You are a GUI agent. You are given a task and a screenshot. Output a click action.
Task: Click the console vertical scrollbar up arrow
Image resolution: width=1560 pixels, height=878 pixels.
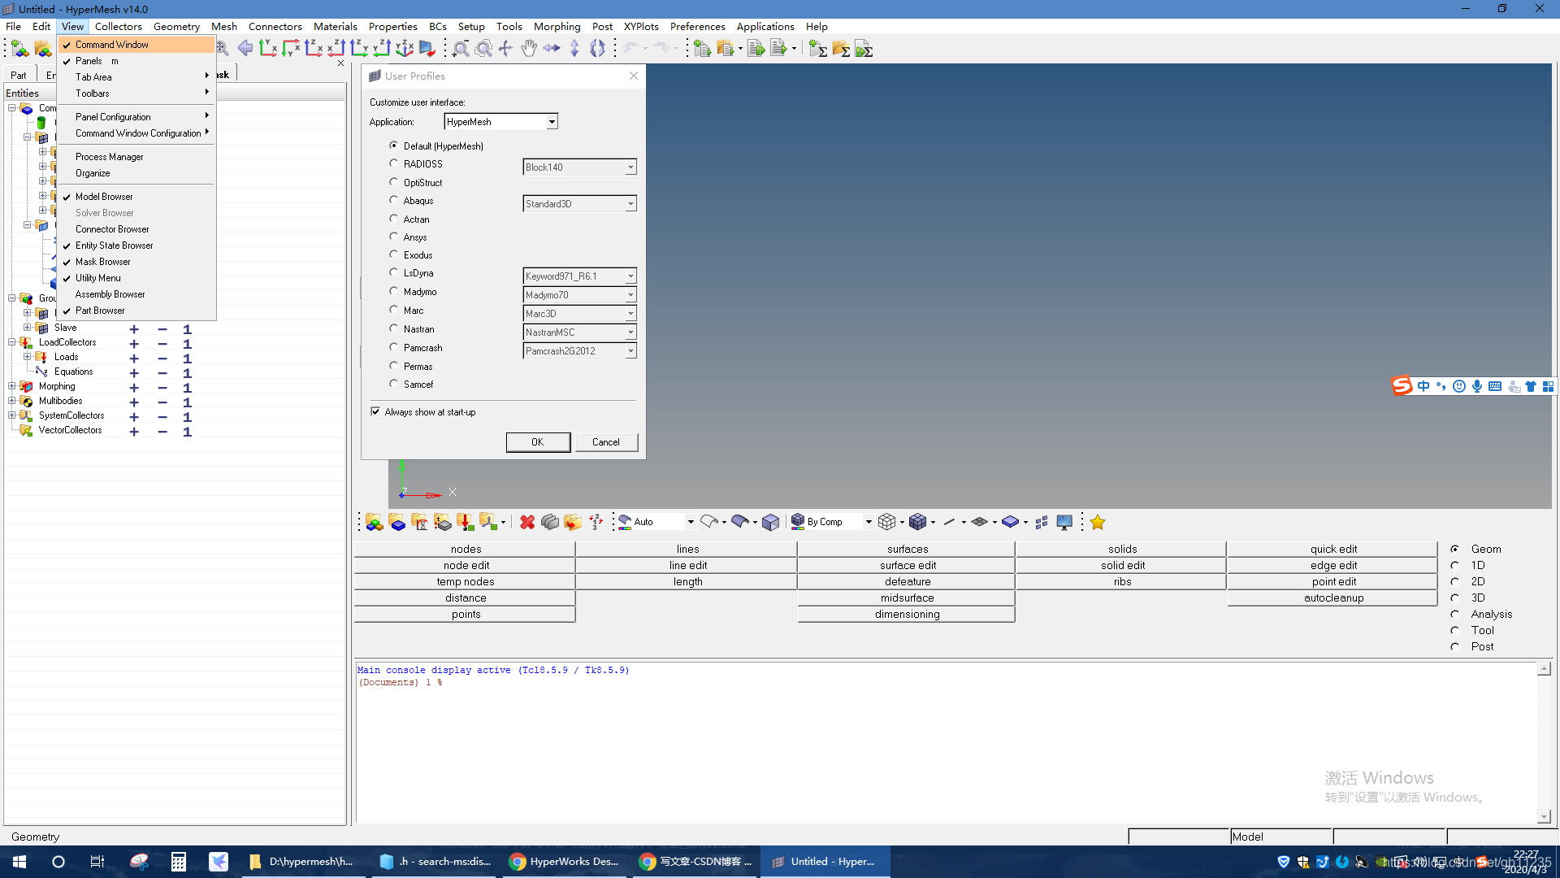(1544, 669)
